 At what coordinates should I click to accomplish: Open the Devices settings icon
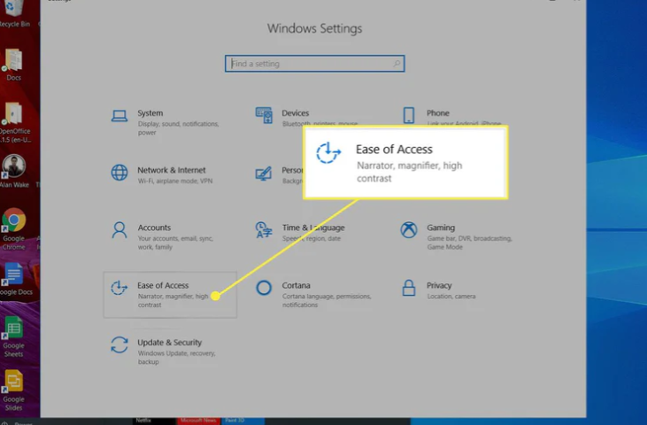(x=264, y=115)
